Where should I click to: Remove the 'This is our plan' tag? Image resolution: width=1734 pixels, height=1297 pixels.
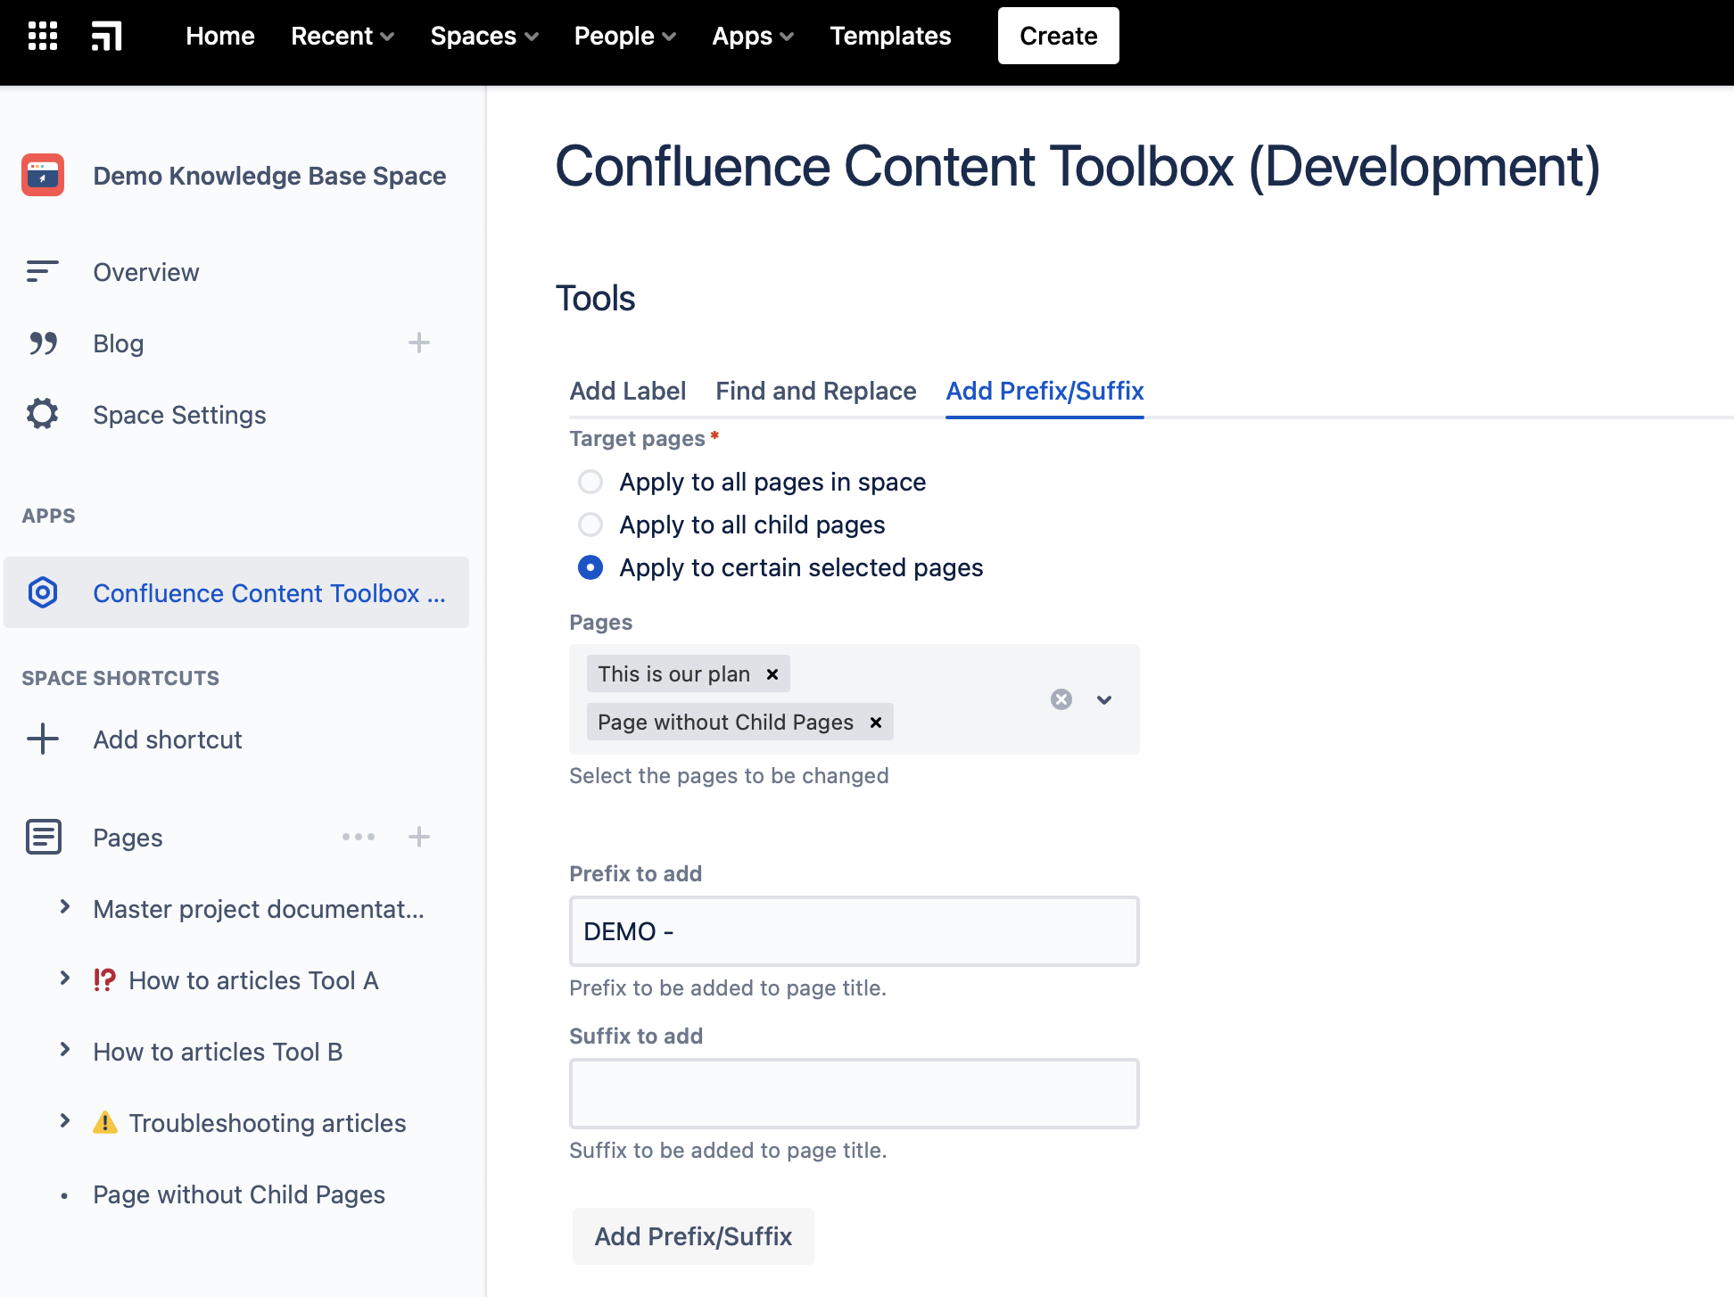click(772, 674)
